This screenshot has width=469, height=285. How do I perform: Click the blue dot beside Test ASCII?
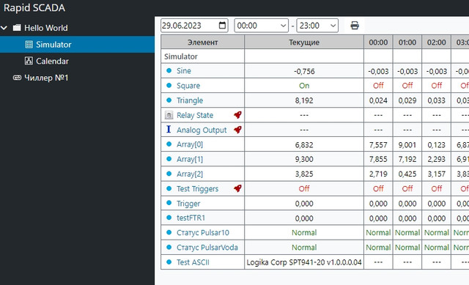[x=169, y=262]
